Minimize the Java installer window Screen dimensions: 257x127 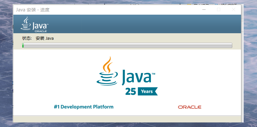(204, 10)
